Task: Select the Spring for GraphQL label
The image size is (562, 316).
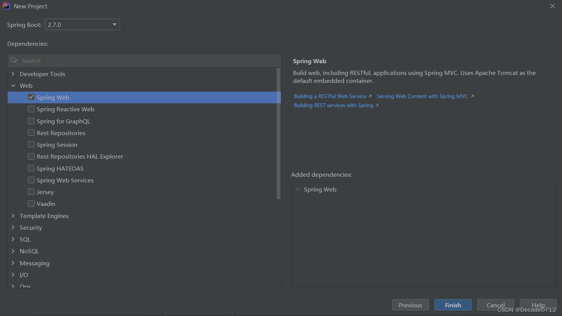Action: pyautogui.click(x=63, y=121)
